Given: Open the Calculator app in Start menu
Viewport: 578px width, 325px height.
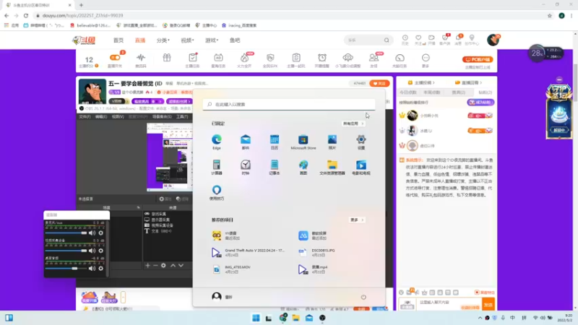Looking at the screenshot, I should (216, 167).
